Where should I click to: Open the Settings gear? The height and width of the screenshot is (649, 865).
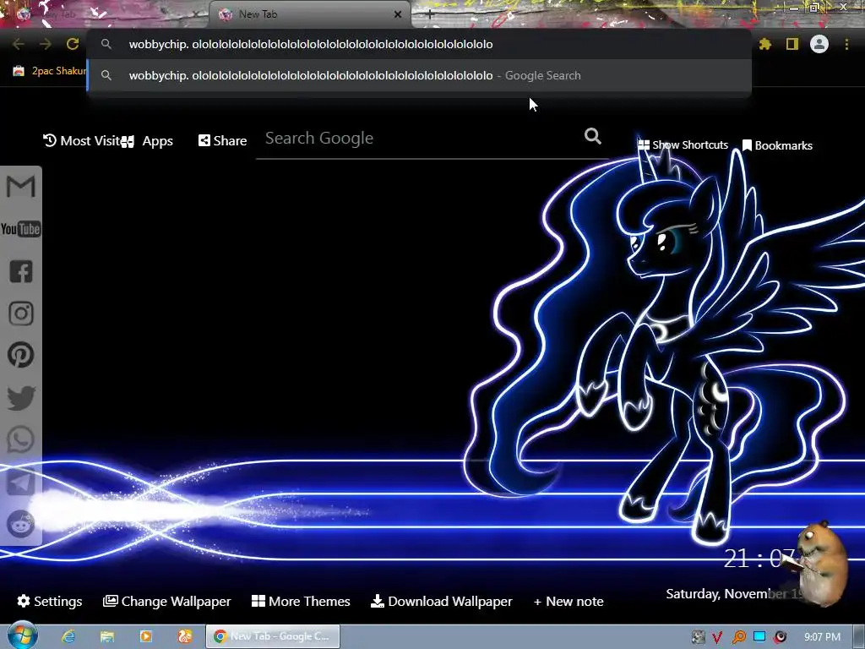point(50,601)
